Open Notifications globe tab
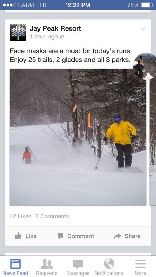 pyautogui.click(x=109, y=267)
